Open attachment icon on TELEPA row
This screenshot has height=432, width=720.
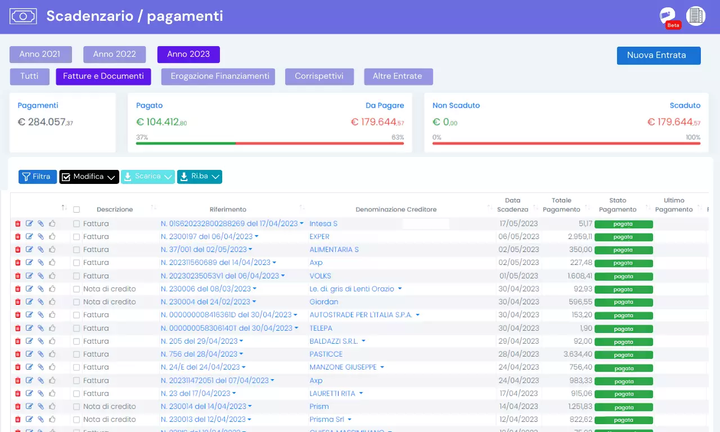pos(40,328)
